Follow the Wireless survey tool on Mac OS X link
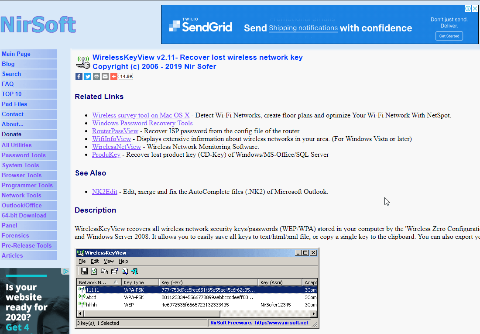The height and width of the screenshot is (334, 480). (141, 115)
